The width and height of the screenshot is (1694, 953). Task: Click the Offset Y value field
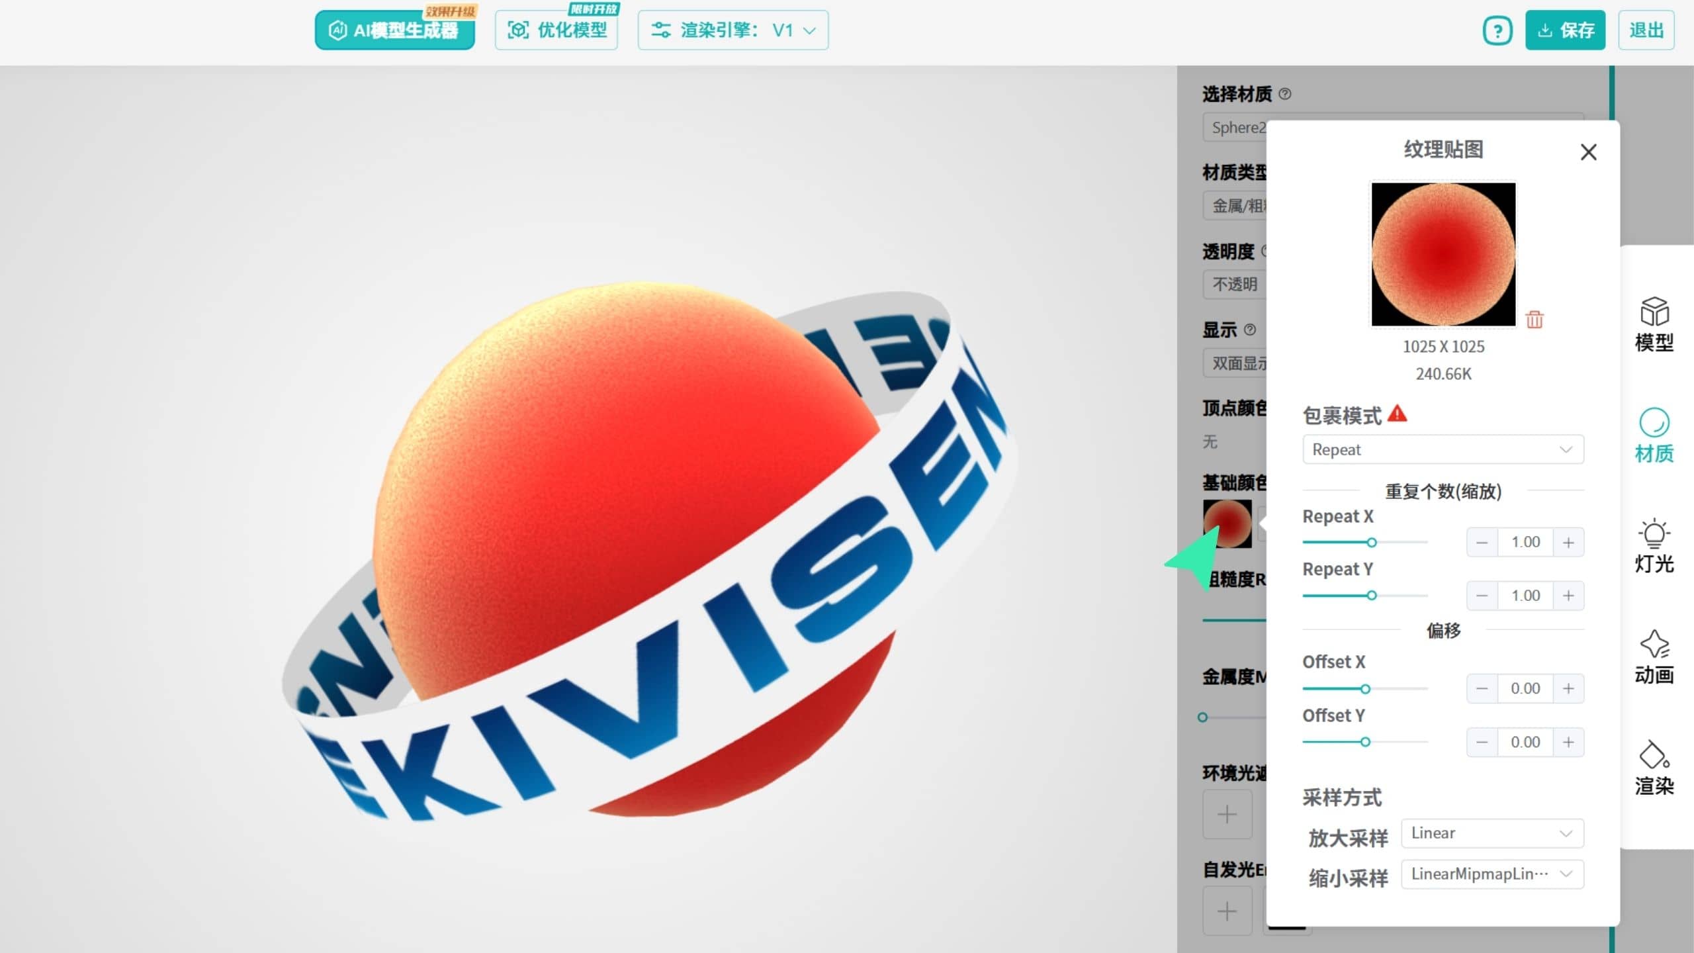click(x=1525, y=742)
